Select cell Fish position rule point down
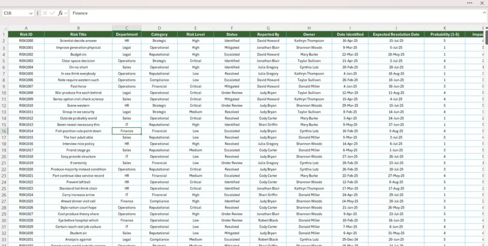Image resolution: width=488 pixels, height=246 pixels. click(x=79, y=131)
